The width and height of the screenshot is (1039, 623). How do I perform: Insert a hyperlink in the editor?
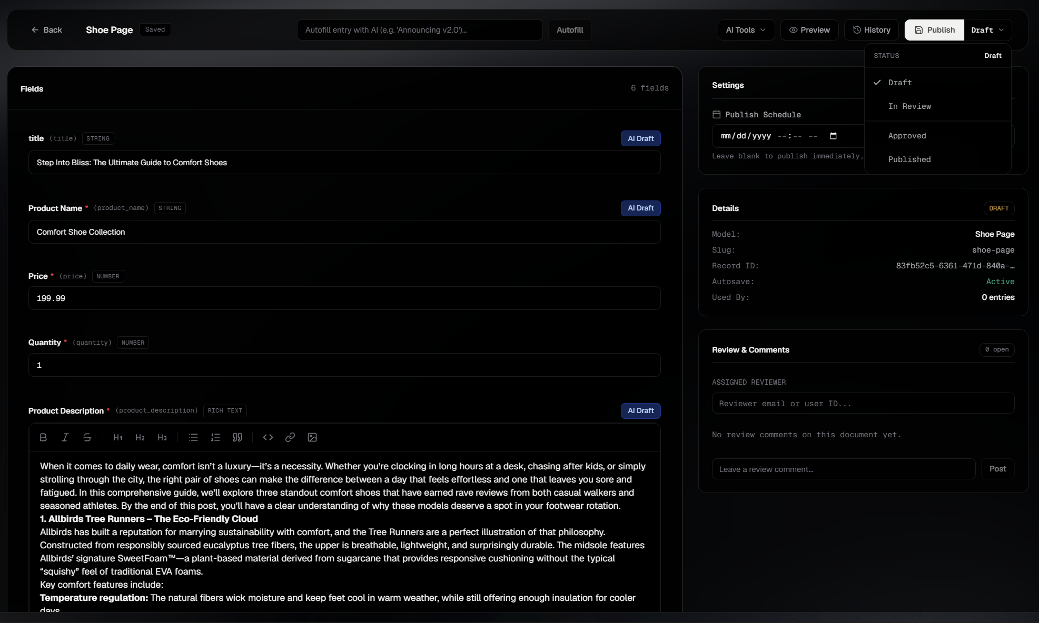[290, 437]
